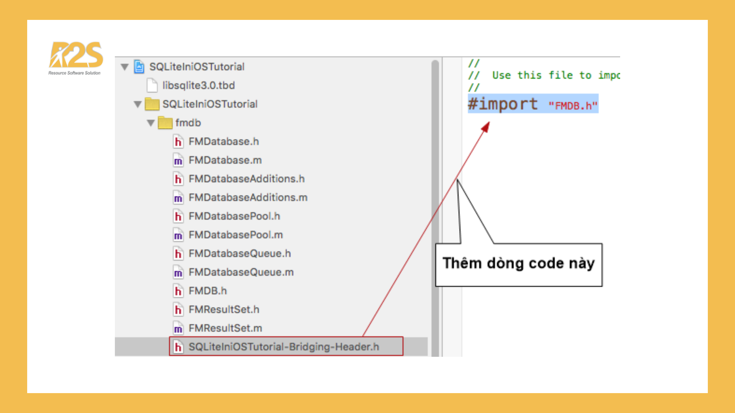Select FMDatabasePool.h file entry
This screenshot has width=735, height=413.
pos(234,216)
